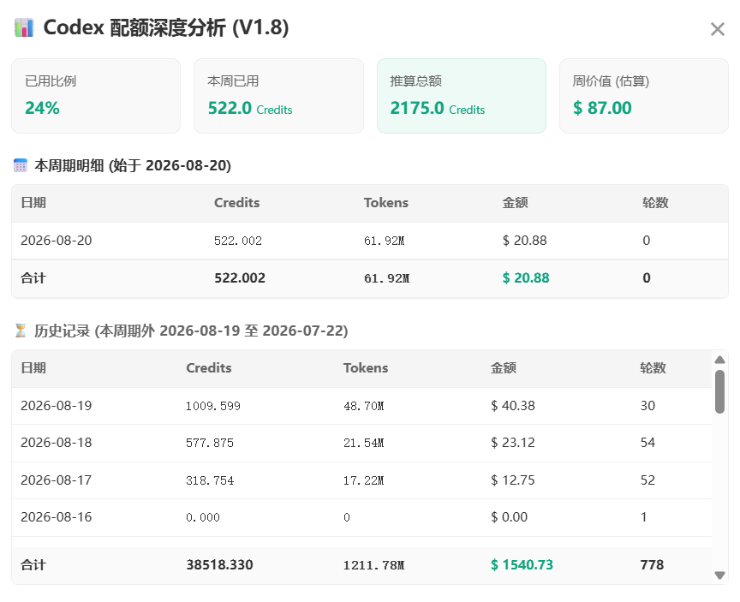Click the rounds value 30
The height and width of the screenshot is (602, 740).
click(x=647, y=406)
